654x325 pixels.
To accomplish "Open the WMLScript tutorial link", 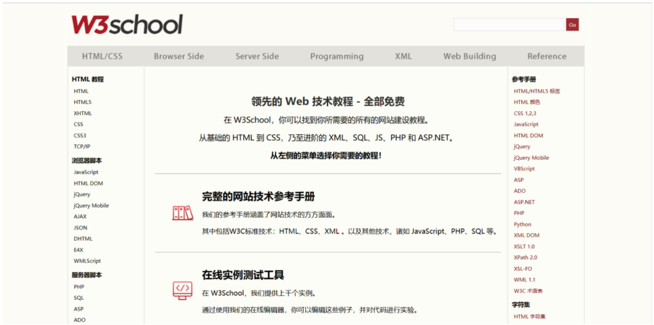I will click(87, 261).
